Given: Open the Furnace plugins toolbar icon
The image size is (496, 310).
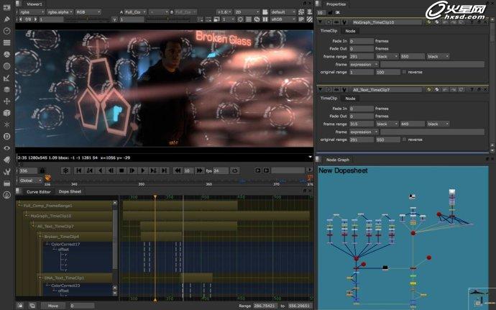Looking at the screenshot, I should [6, 195].
